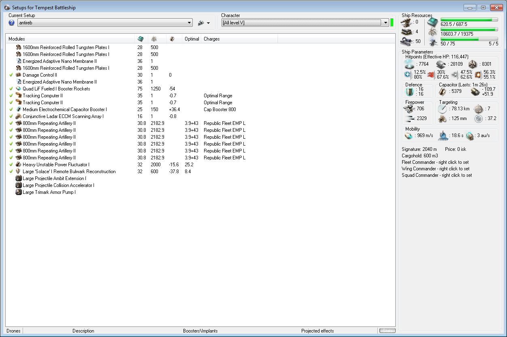
Task: Toggle the Conjunctive Ladar ECCM checkmark
Action: coord(11,116)
